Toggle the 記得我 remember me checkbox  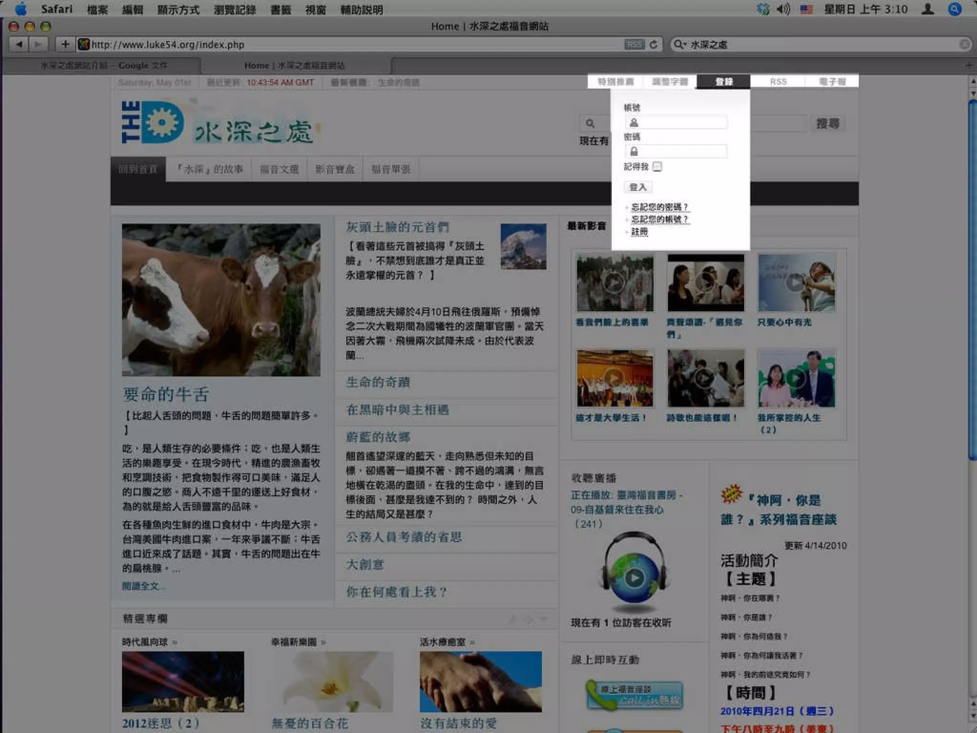(657, 167)
